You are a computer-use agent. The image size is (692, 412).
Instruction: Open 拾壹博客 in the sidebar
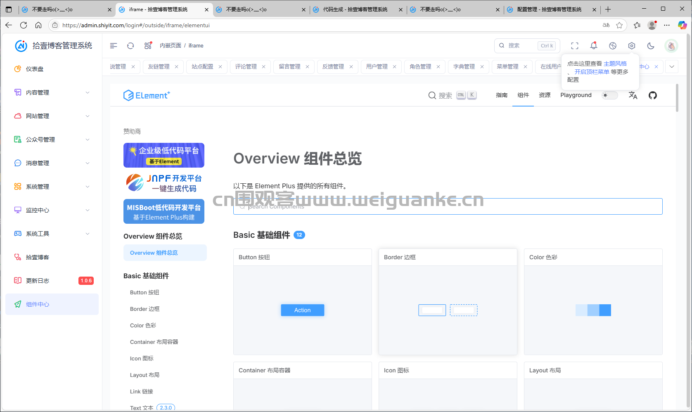point(52,257)
